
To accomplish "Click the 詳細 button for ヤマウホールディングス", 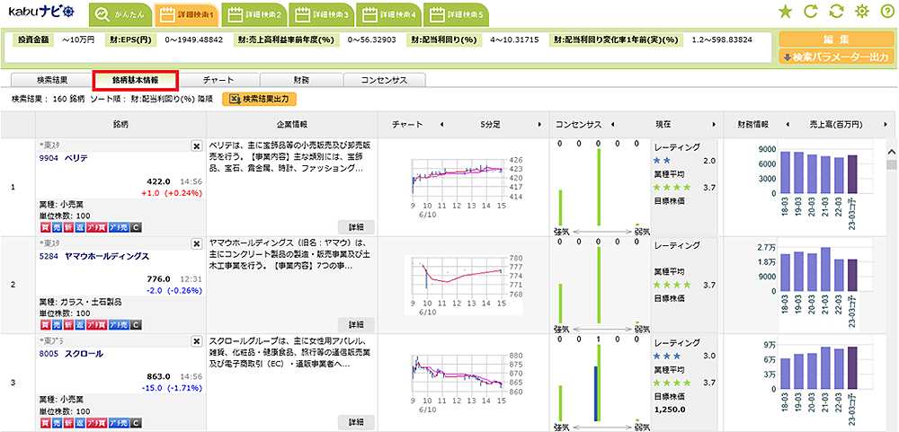I will click(355, 325).
